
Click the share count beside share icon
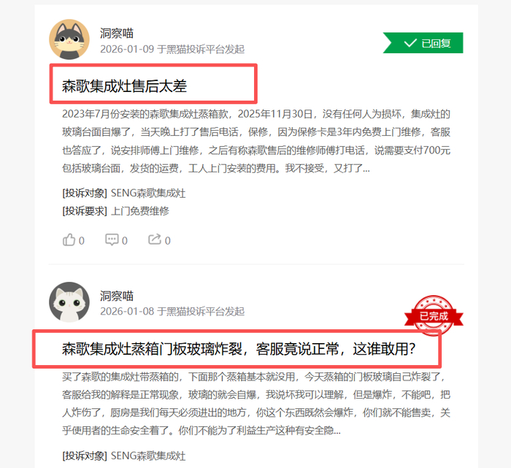[x=167, y=240]
